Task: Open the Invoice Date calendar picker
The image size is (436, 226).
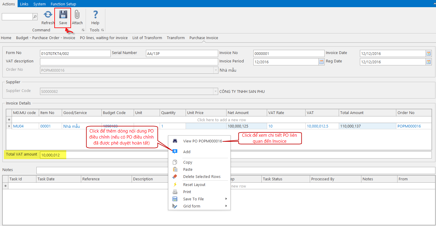Action: [429, 53]
